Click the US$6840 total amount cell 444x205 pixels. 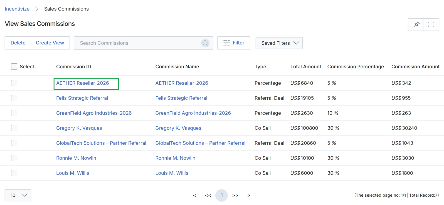point(302,83)
